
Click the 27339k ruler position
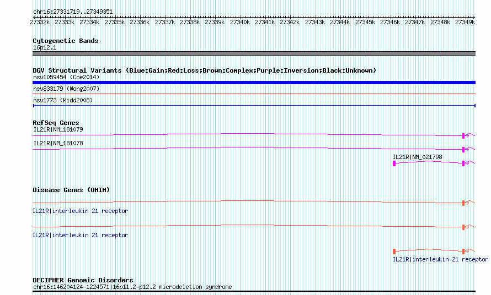pyautogui.click(x=215, y=22)
